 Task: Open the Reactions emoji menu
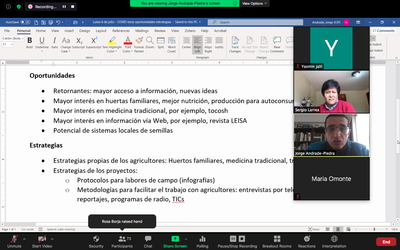click(x=307, y=239)
